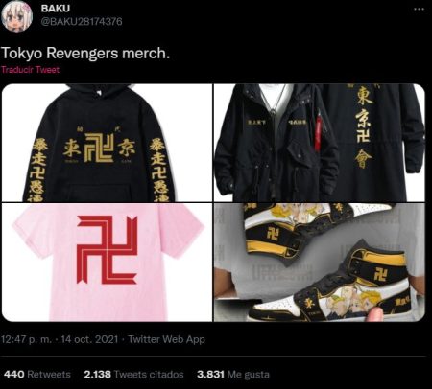Click the lower sneaker in the shoe photo

pyautogui.click(x=331, y=285)
